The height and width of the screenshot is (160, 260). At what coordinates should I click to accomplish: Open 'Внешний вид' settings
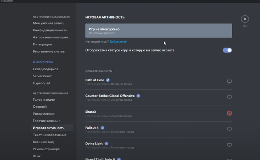coord(43,142)
